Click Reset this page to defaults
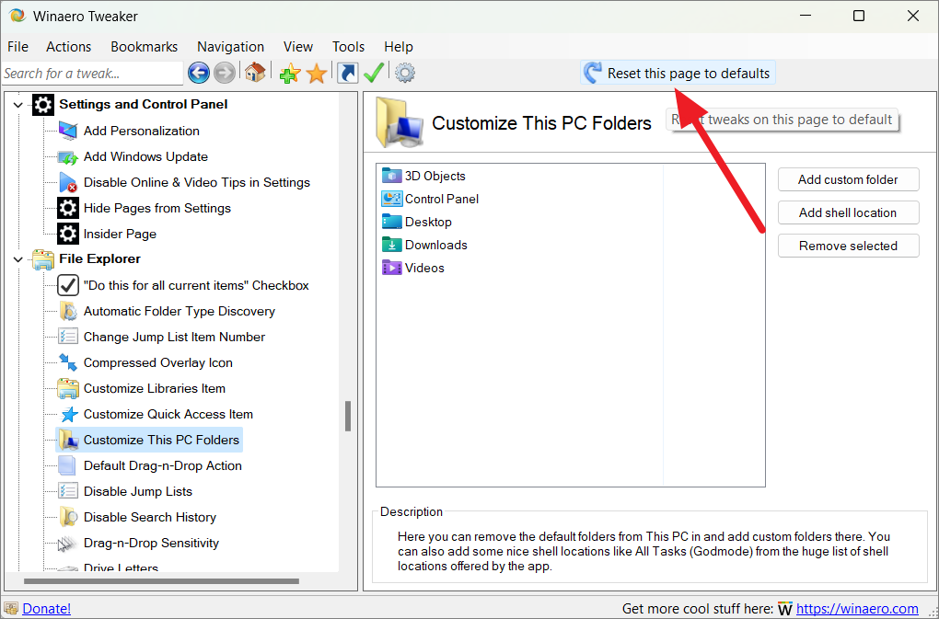Viewport: 939px width, 619px height. tap(678, 73)
